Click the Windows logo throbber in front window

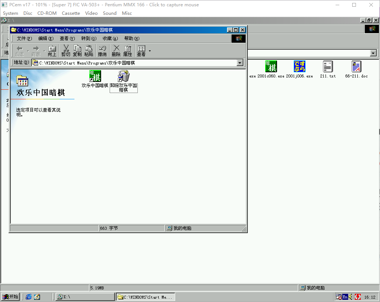(239, 39)
